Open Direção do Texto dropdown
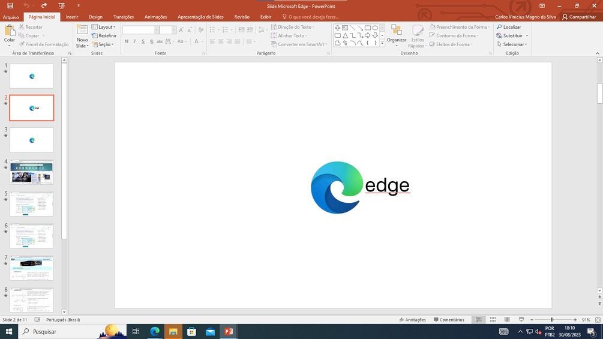 pos(293,27)
